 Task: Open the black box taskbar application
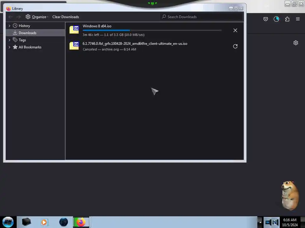click(26, 222)
